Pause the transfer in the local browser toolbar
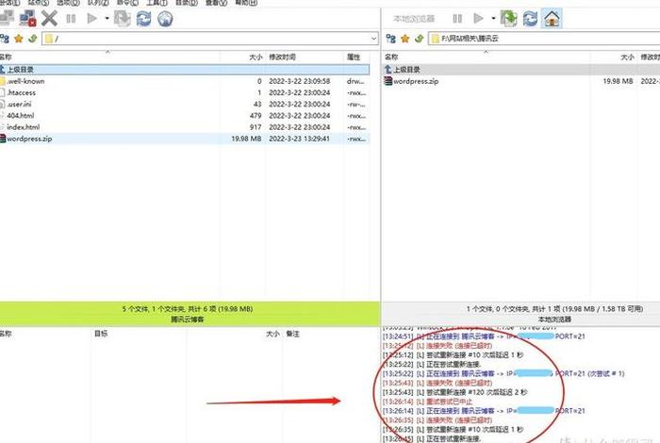The height and width of the screenshot is (443, 660). [x=457, y=19]
